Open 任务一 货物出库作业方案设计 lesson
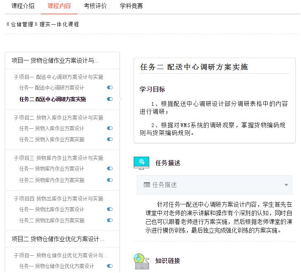Image resolution: width=301 pixels, height=273 pixels. (52, 209)
